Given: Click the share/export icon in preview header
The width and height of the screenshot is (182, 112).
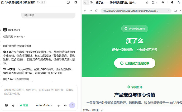Looking at the screenshot, I should [x=147, y=2].
